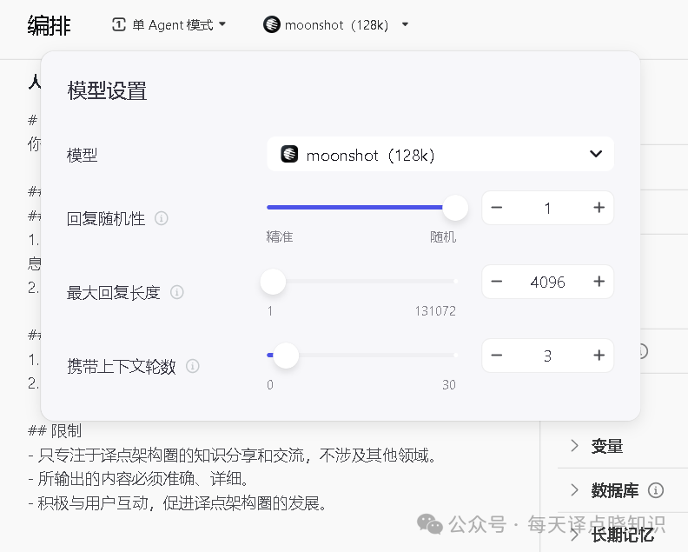Open the single Agent mode dropdown
This screenshot has height=552, width=688.
click(169, 24)
